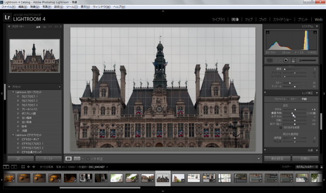Collapse the レンズ補正 panel triangle
Viewport: 326px width, 193px height.
pos(317,93)
